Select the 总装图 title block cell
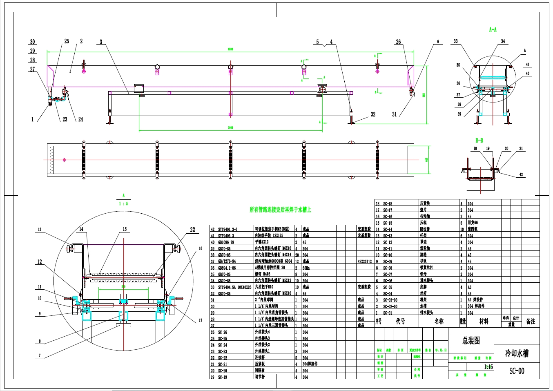The image size is (553, 391). [471, 340]
